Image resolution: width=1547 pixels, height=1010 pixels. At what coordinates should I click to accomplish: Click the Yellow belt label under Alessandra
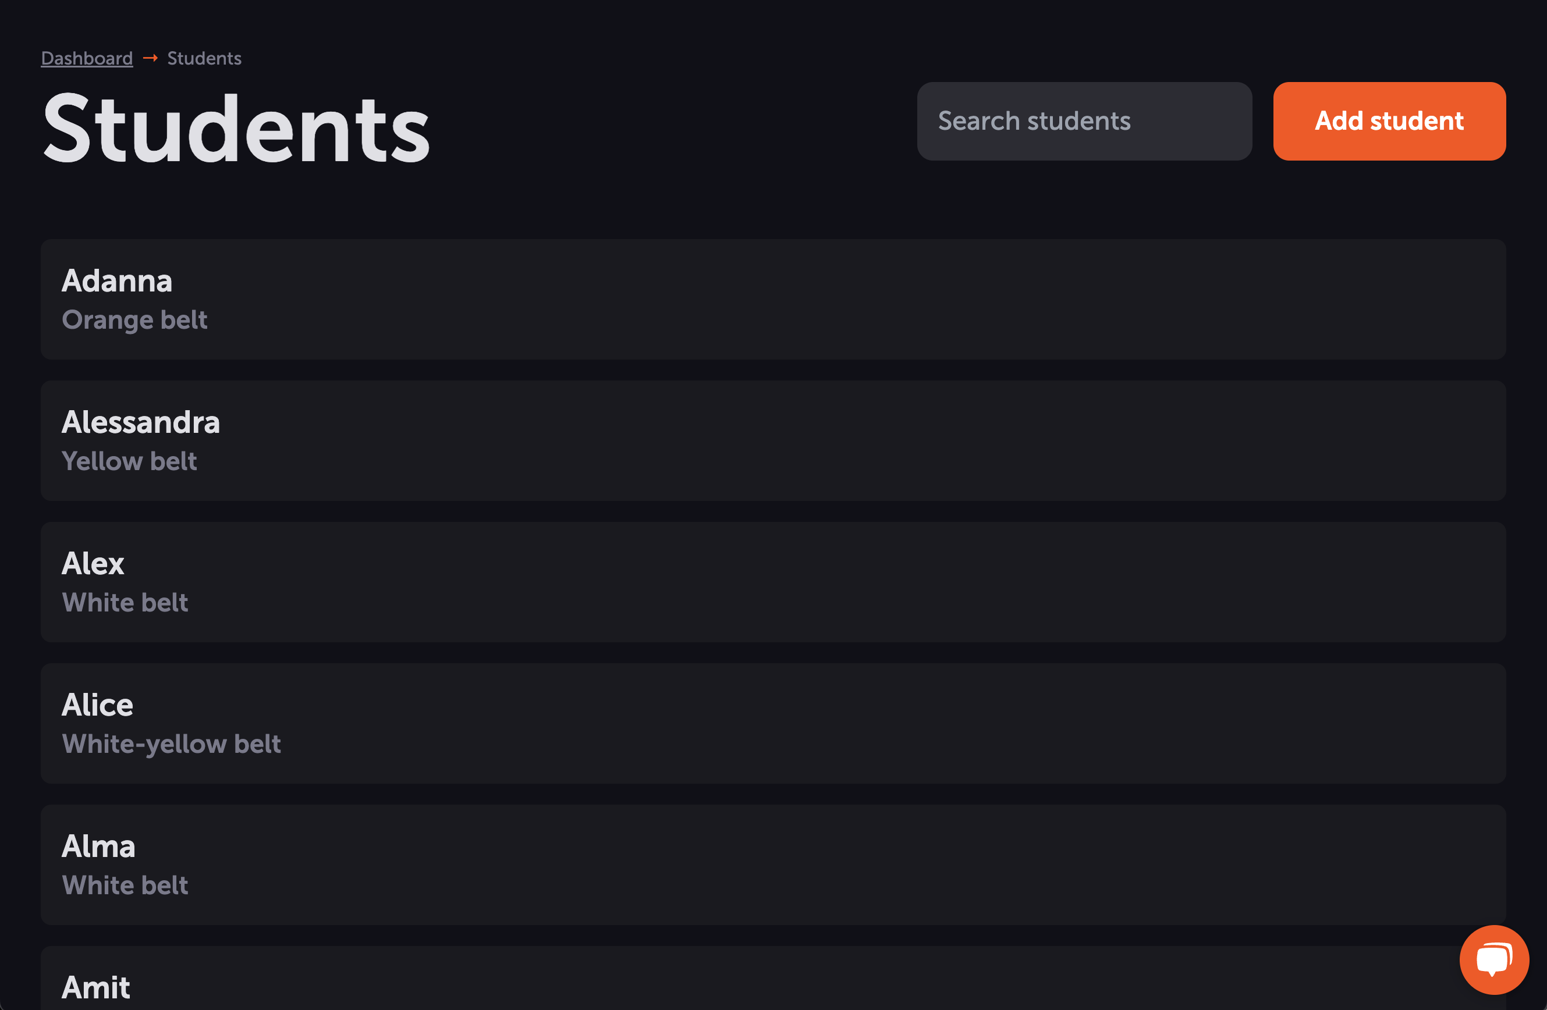(129, 461)
